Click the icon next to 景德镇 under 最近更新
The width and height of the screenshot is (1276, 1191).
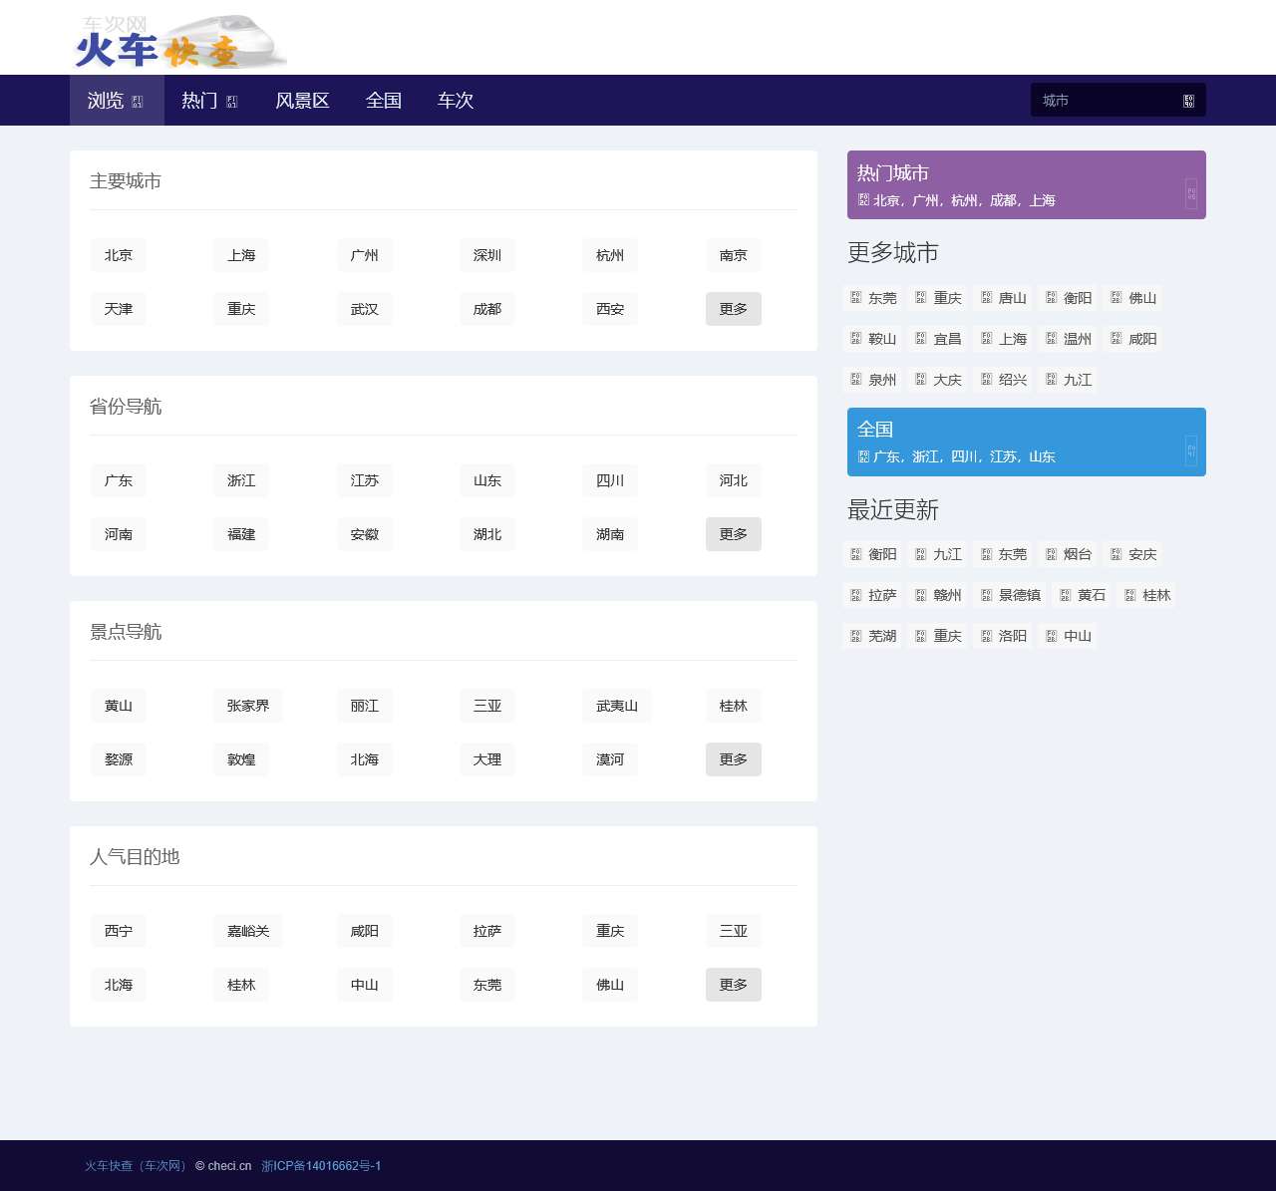coord(986,595)
